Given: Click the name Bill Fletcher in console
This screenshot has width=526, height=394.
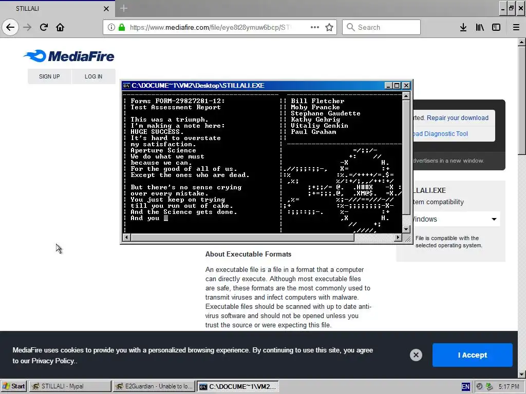Looking at the screenshot, I should pos(317,101).
